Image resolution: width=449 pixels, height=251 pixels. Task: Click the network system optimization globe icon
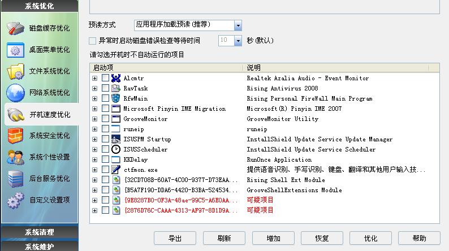16,93
